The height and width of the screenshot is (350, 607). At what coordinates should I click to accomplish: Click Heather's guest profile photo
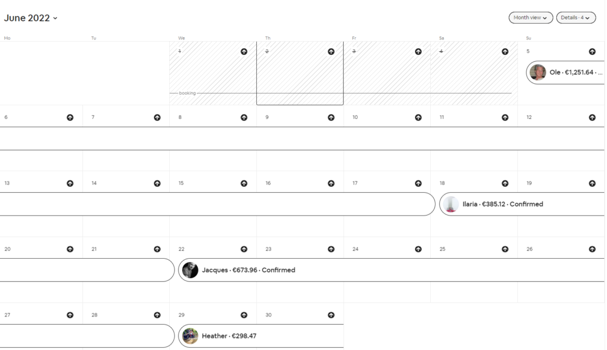(190, 336)
